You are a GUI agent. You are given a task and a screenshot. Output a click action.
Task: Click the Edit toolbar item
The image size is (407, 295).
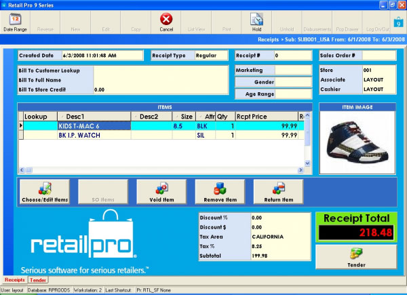click(106, 22)
